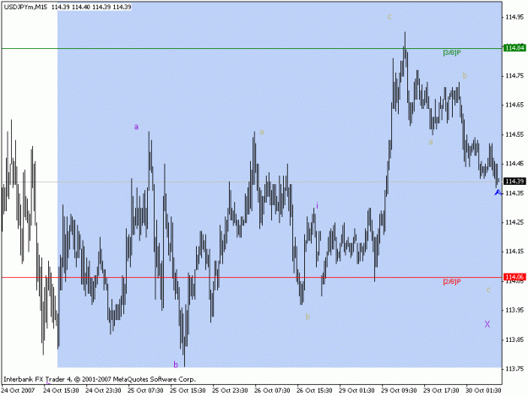Select tan 'b' label under the [3/8]P text
This screenshot has height=396, width=528.
point(465,75)
